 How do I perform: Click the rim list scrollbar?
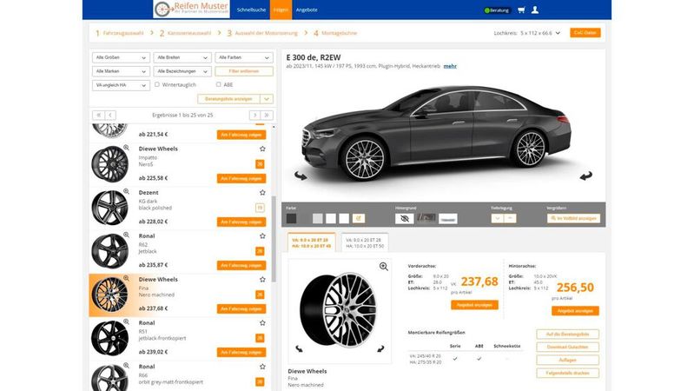[274, 239]
